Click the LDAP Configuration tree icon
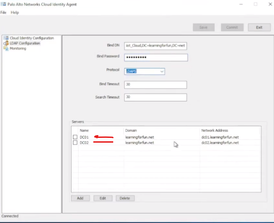 [6, 43]
